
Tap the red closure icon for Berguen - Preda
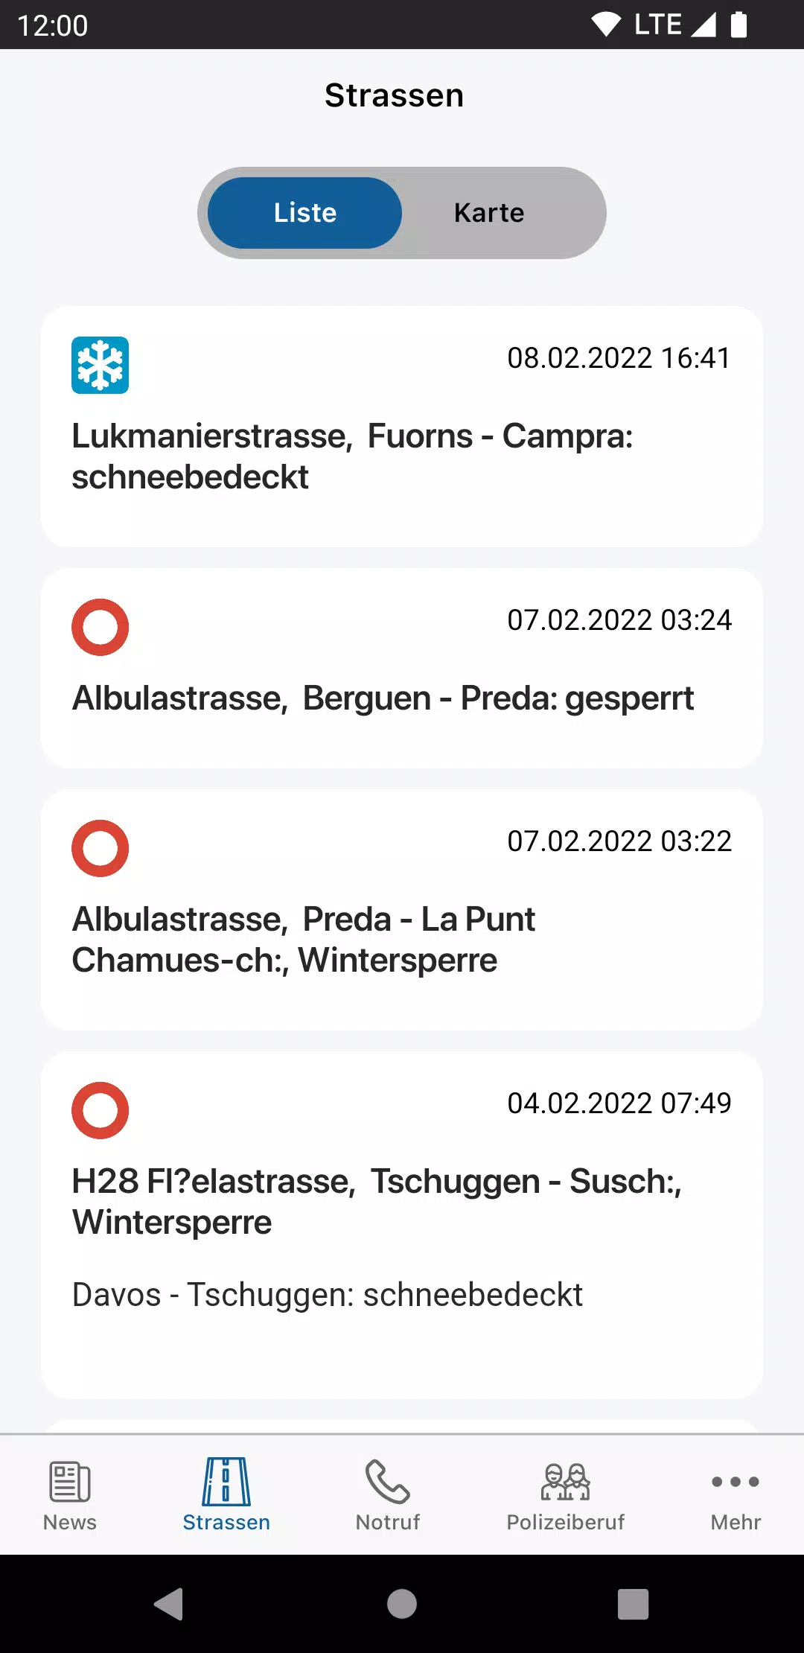[x=100, y=627]
